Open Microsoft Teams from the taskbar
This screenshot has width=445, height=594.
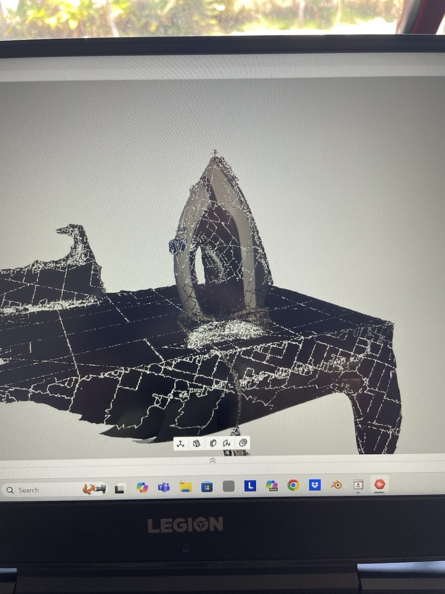[164, 487]
